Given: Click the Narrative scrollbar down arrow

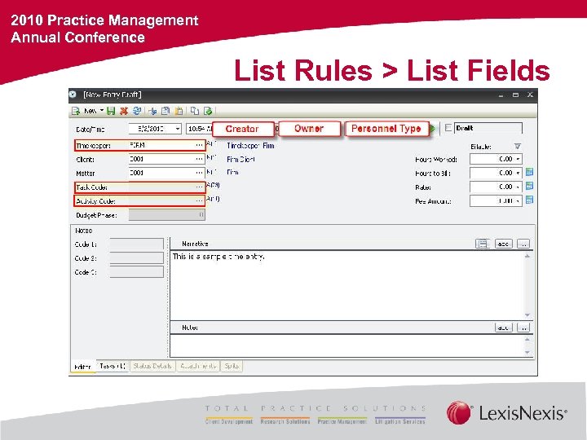Looking at the screenshot, I should coord(527,315).
